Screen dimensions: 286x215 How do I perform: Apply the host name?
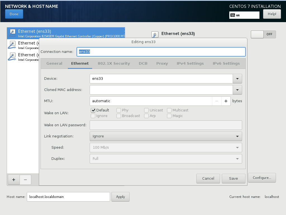[121, 197]
